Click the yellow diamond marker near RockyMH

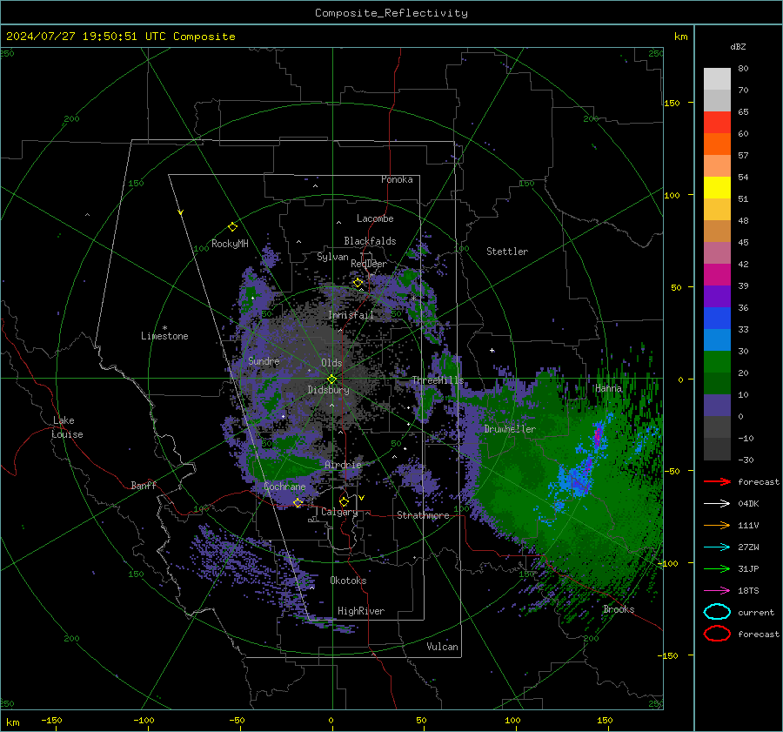click(x=232, y=227)
